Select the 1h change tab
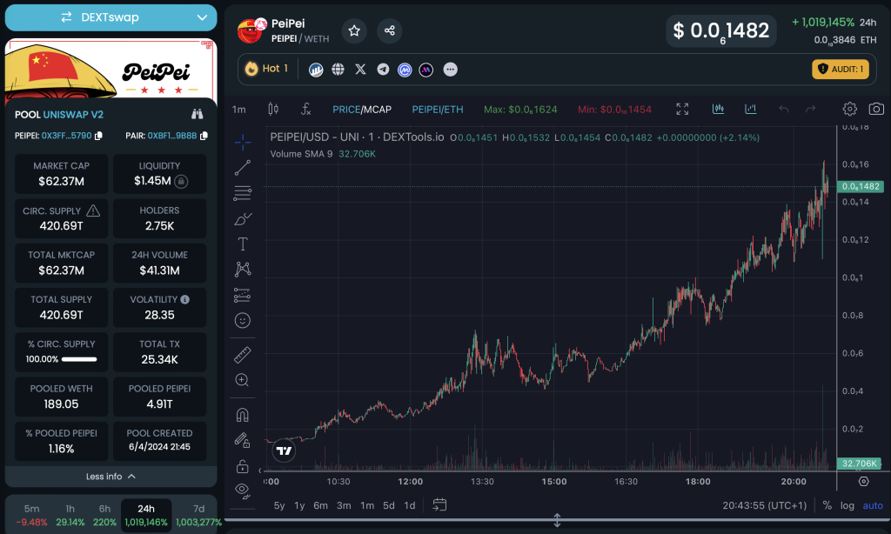891x534 pixels. [x=70, y=515]
